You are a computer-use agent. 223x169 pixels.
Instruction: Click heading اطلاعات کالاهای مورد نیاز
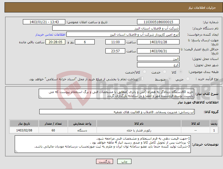[198, 102]
